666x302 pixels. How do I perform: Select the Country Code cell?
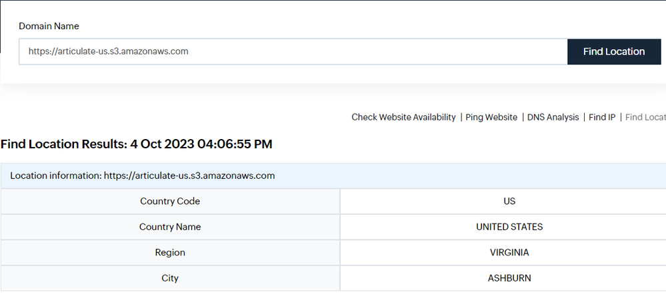click(x=170, y=201)
